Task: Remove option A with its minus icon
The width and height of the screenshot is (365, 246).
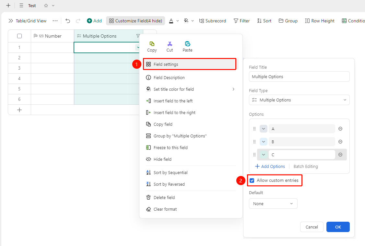Action: pos(340,129)
